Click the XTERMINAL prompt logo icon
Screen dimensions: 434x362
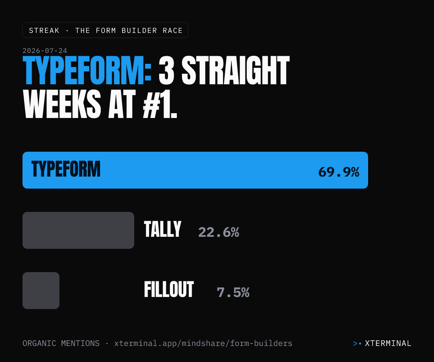357,344
